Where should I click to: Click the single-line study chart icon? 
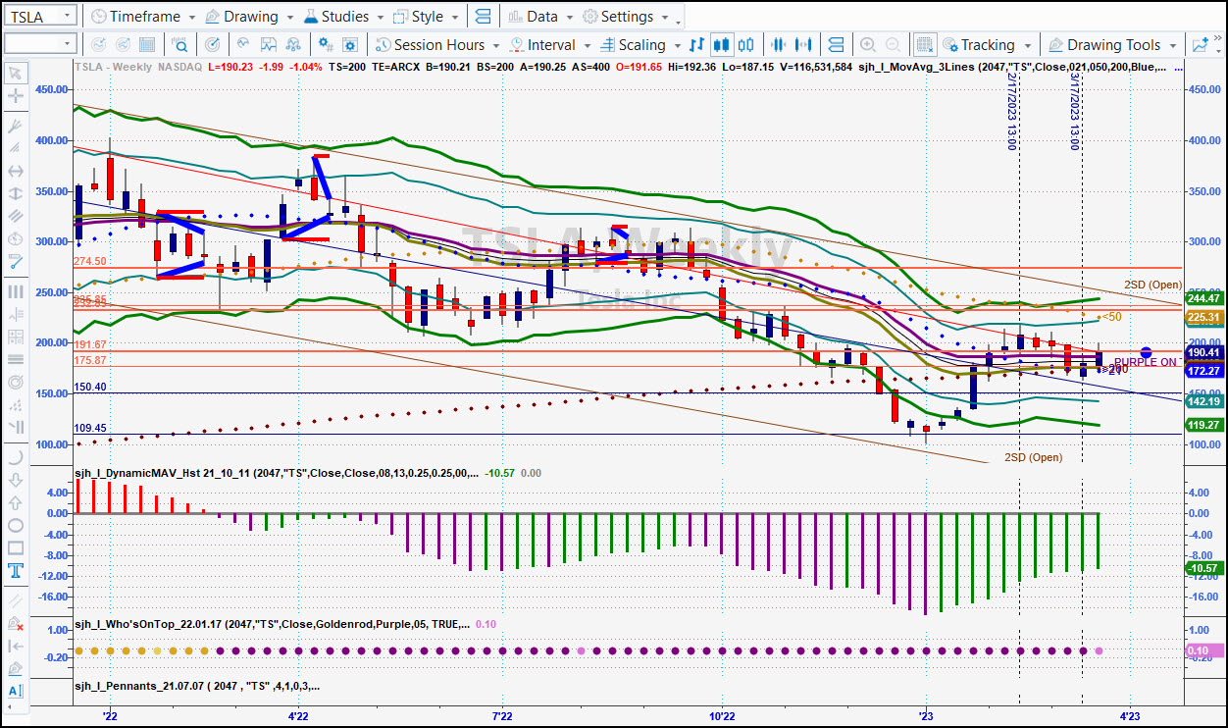[242, 44]
